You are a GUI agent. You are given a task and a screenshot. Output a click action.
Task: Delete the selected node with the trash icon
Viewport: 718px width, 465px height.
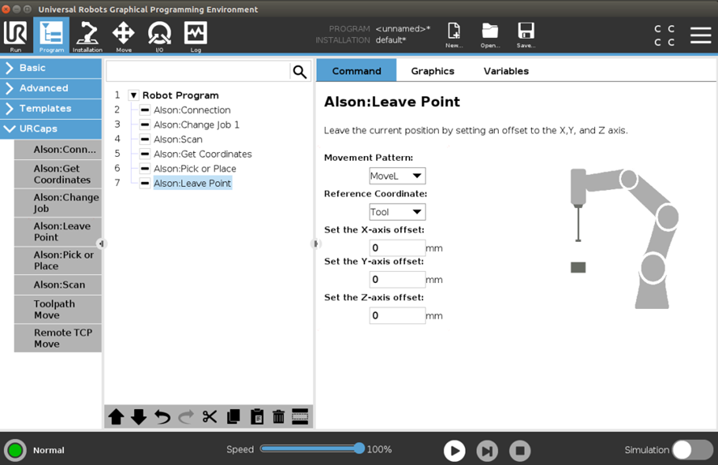[x=278, y=417]
